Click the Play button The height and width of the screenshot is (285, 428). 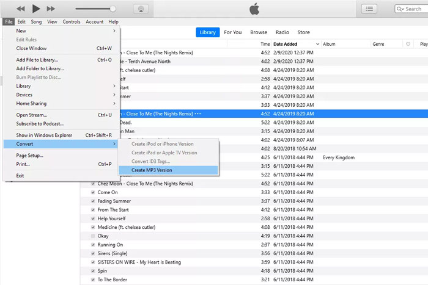35,9
